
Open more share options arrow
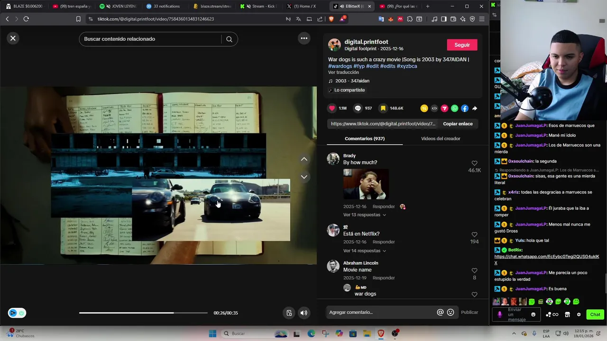click(474, 108)
